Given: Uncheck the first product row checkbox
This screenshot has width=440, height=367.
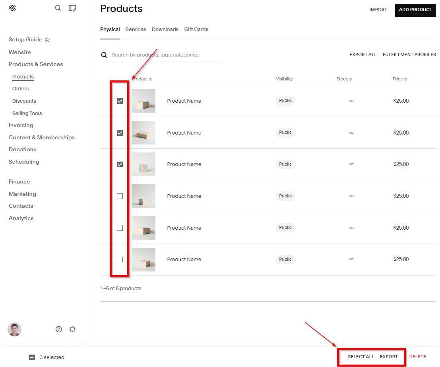Looking at the screenshot, I should pyautogui.click(x=120, y=101).
